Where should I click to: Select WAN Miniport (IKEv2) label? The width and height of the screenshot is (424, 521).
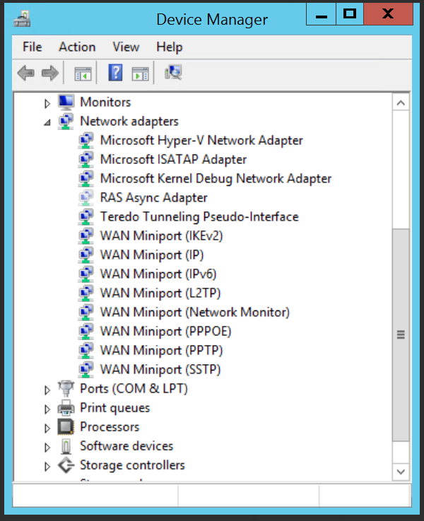tap(161, 236)
